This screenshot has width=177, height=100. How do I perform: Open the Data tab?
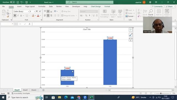pyautogui.click(x=51, y=6)
